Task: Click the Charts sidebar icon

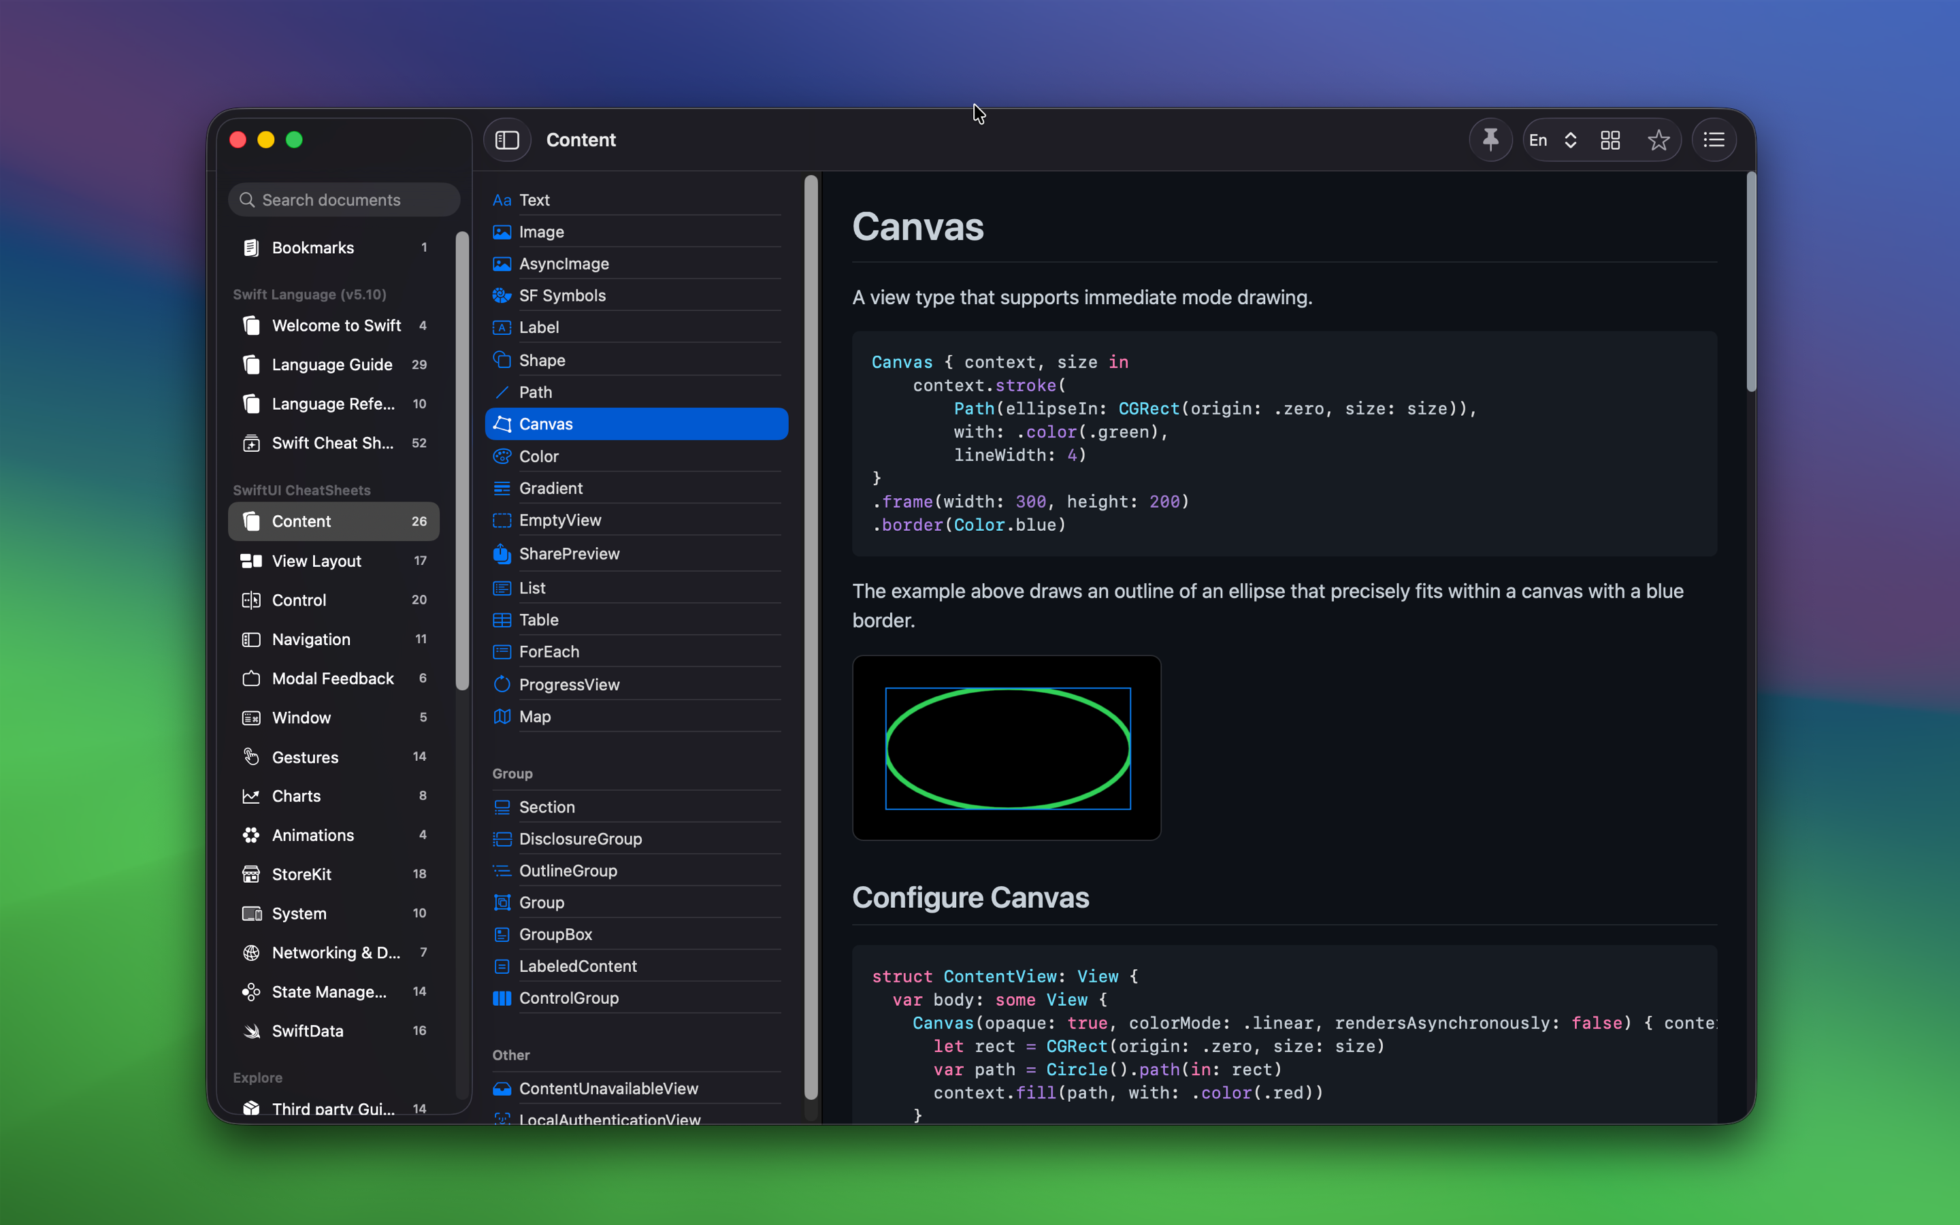Action: (x=251, y=796)
